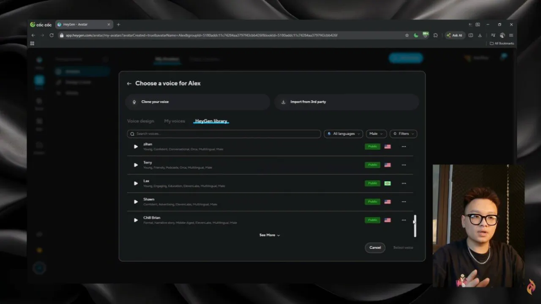The width and height of the screenshot is (541, 304).
Task: Play the Chill Brian voice preview
Action: pyautogui.click(x=136, y=220)
